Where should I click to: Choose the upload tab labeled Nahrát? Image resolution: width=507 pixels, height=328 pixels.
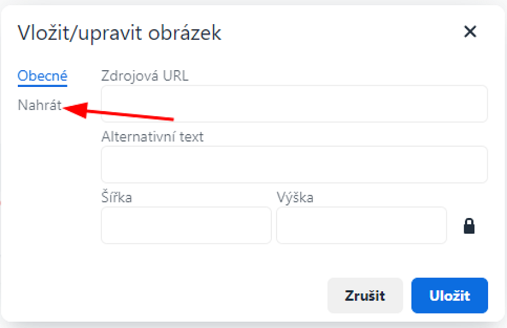click(39, 106)
